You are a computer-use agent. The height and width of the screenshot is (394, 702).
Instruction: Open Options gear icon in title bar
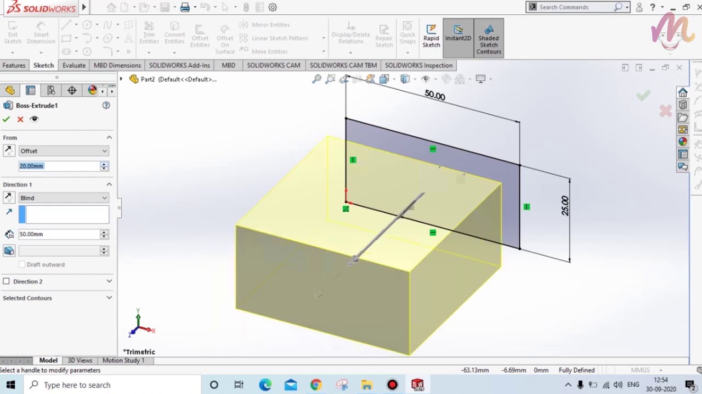coord(273,7)
